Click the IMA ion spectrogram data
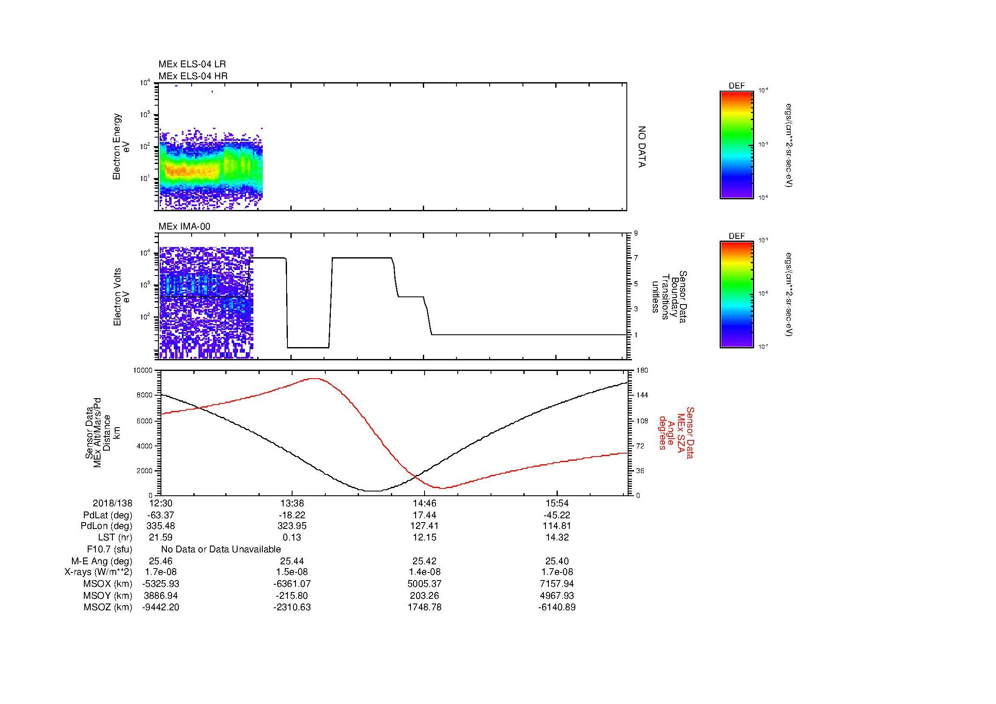This screenshot has width=996, height=704. (x=206, y=303)
